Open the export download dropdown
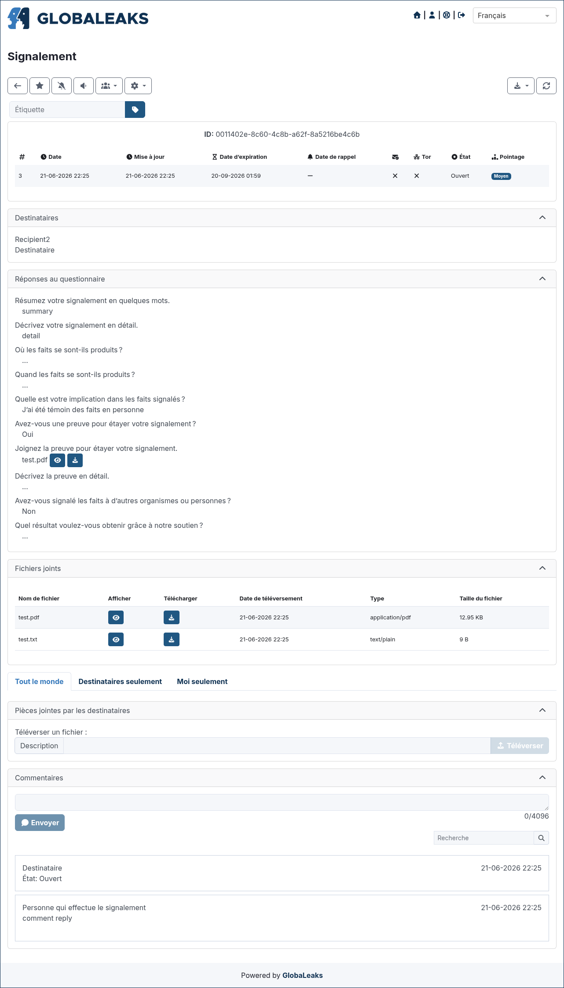This screenshot has height=988, width=564. (x=521, y=86)
